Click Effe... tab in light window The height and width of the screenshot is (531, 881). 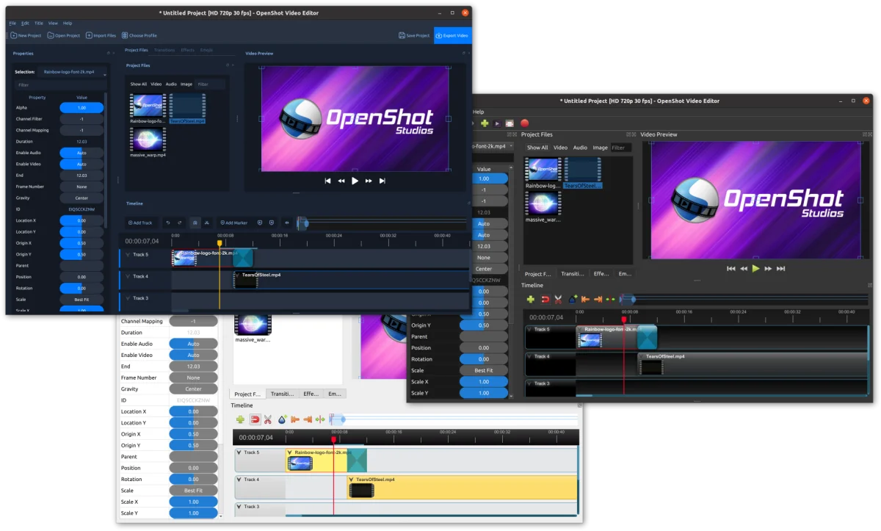(311, 394)
